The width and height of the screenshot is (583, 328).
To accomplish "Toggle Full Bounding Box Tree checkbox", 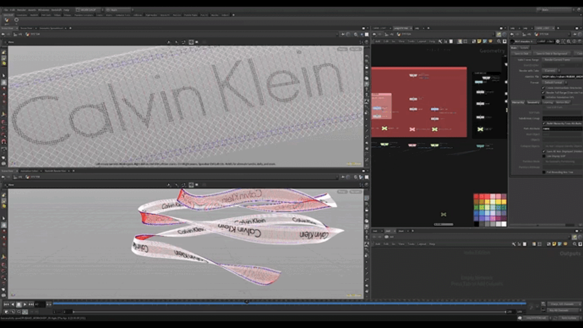I will [x=544, y=172].
